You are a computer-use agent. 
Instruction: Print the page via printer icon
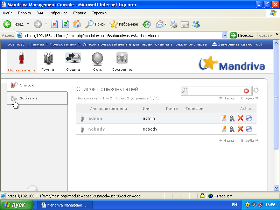pyautogui.click(x=174, y=24)
